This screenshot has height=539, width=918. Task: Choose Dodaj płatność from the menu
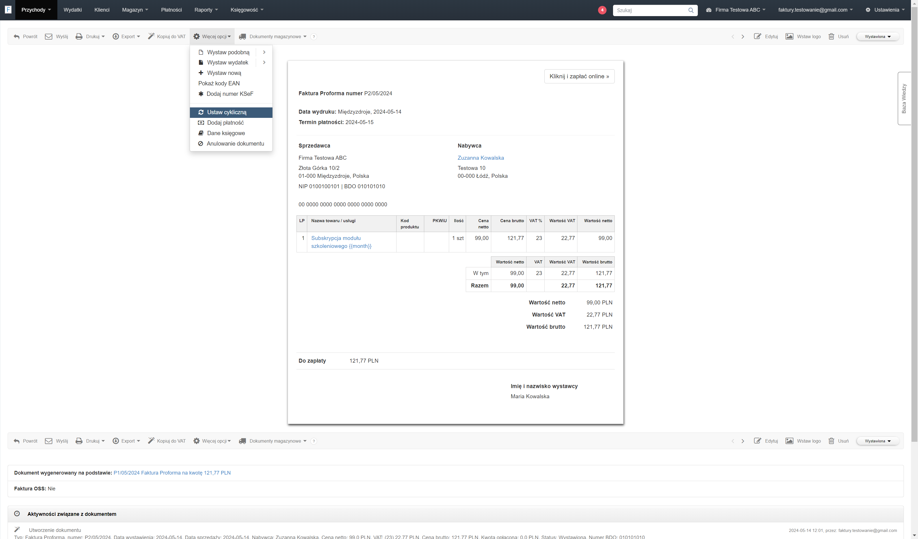(231, 123)
